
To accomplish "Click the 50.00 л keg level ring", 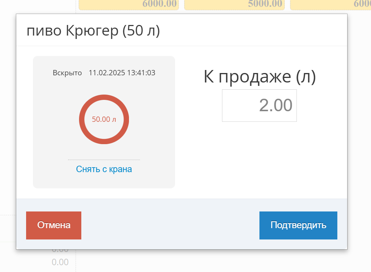I will [104, 119].
